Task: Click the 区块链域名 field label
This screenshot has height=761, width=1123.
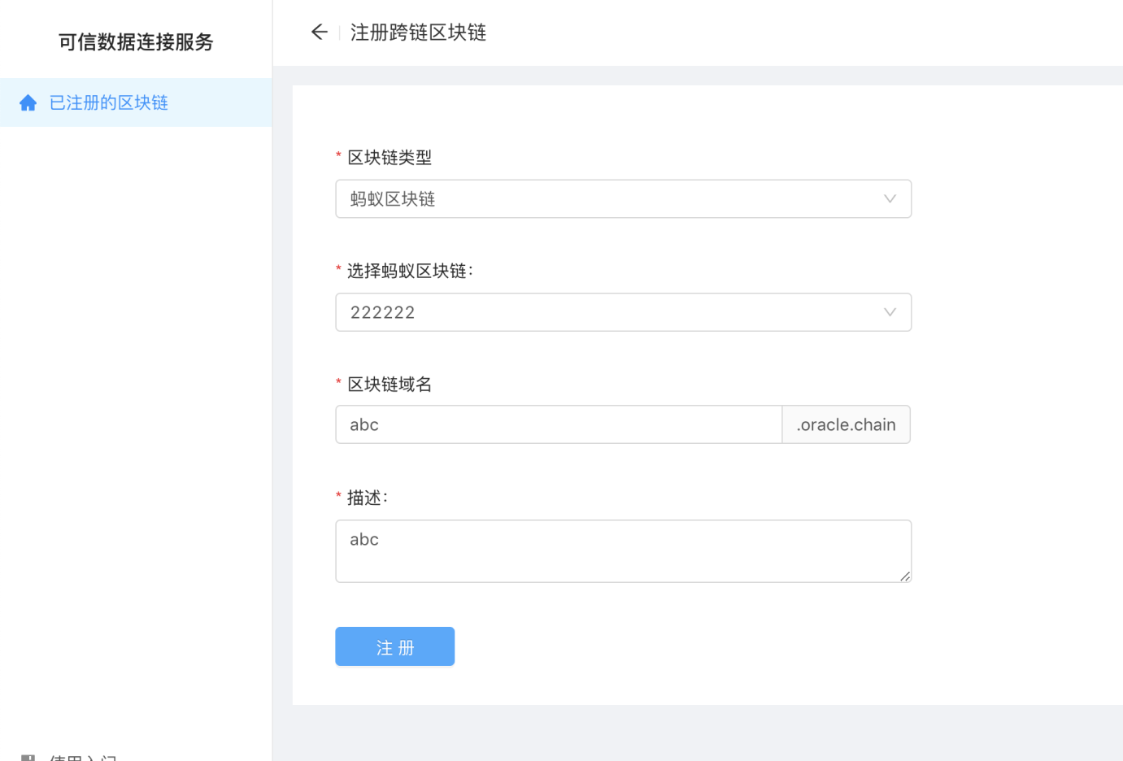Action: pos(389,384)
